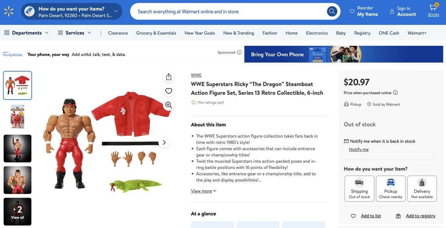The width and height of the screenshot is (446, 228).
Task: Zoom product image with magnifier icon
Action: point(169,105)
